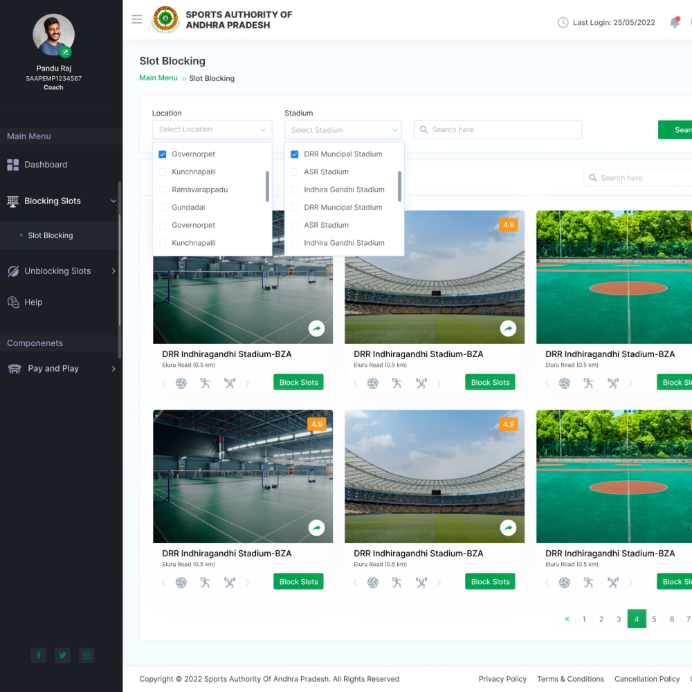This screenshot has width=692, height=692.
Task: Show next sports on first-row second card
Action: point(439,383)
